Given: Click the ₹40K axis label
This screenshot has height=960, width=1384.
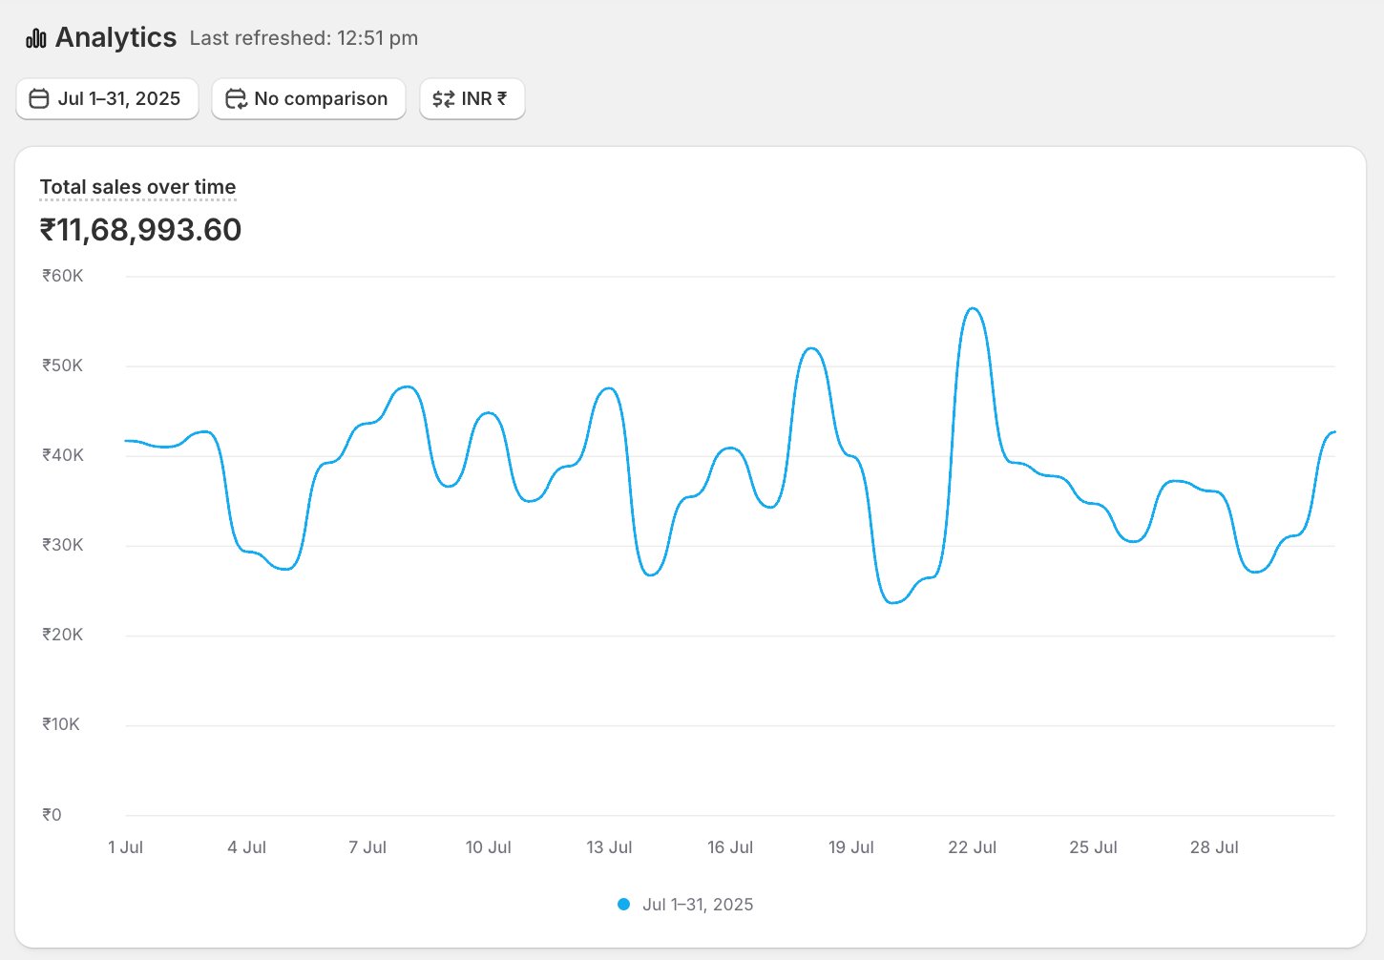Looking at the screenshot, I should [63, 455].
